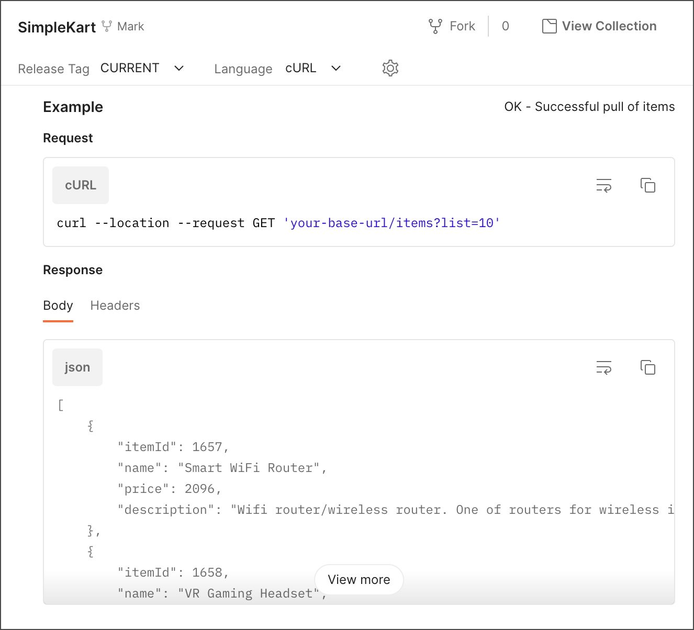Click the Mark fork label
Viewport: 694px width, 630px height.
coord(131,26)
